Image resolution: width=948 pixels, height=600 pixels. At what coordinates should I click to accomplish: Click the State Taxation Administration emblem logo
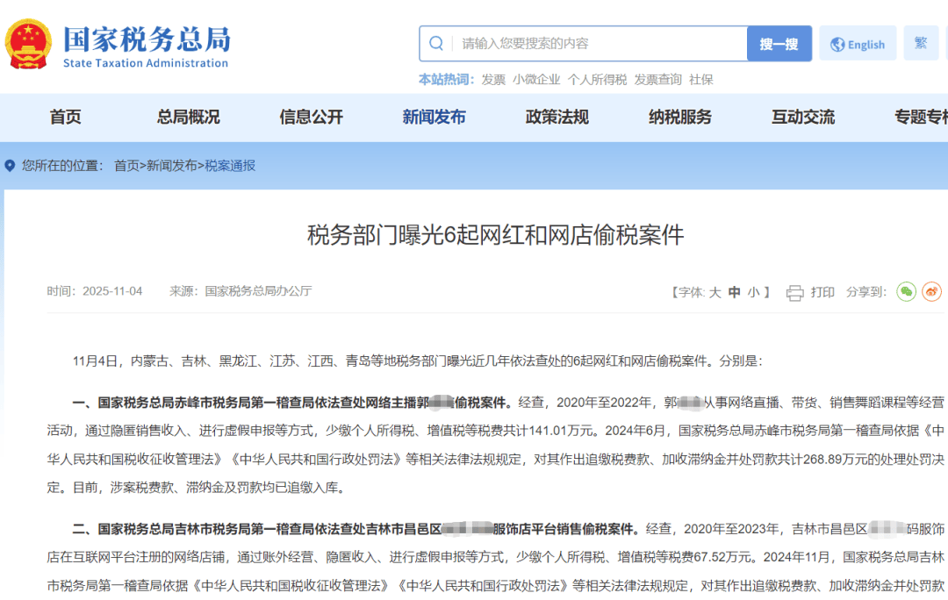[x=29, y=45]
